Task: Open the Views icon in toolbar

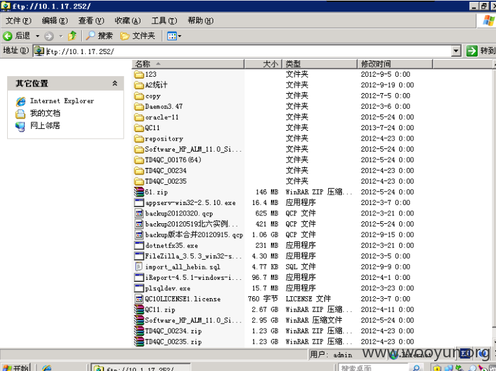Action: (172, 36)
